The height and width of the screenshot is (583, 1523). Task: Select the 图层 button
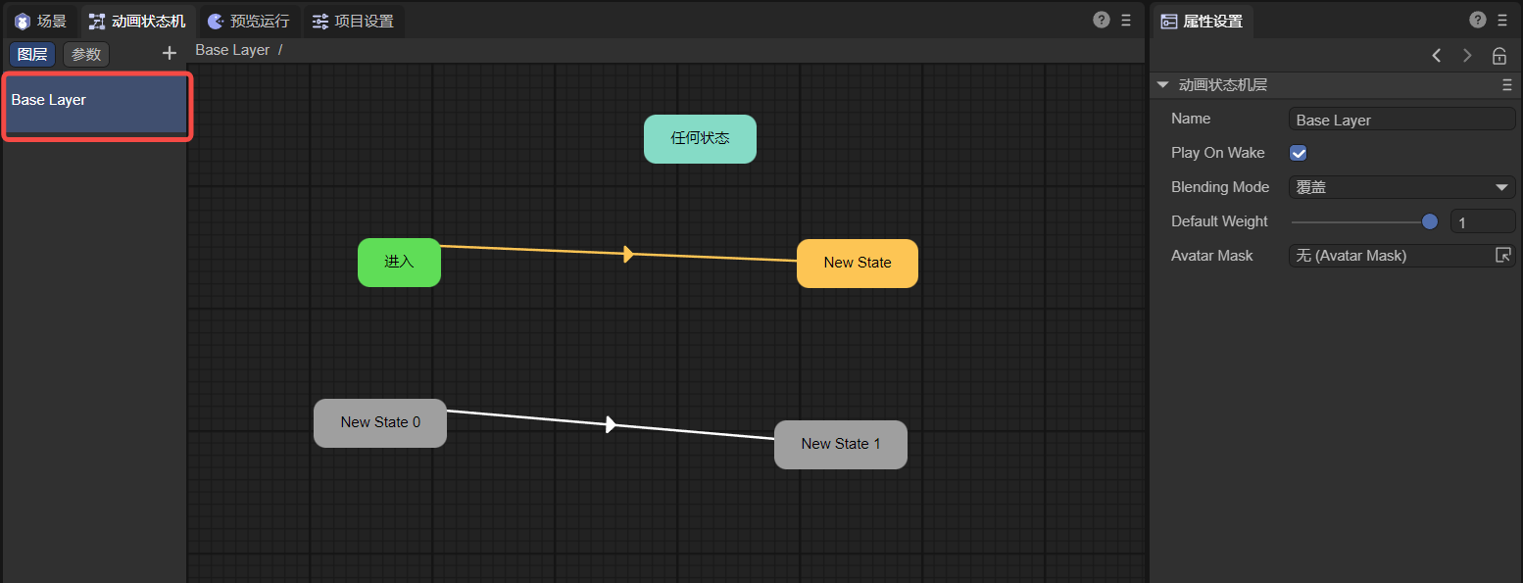(32, 54)
